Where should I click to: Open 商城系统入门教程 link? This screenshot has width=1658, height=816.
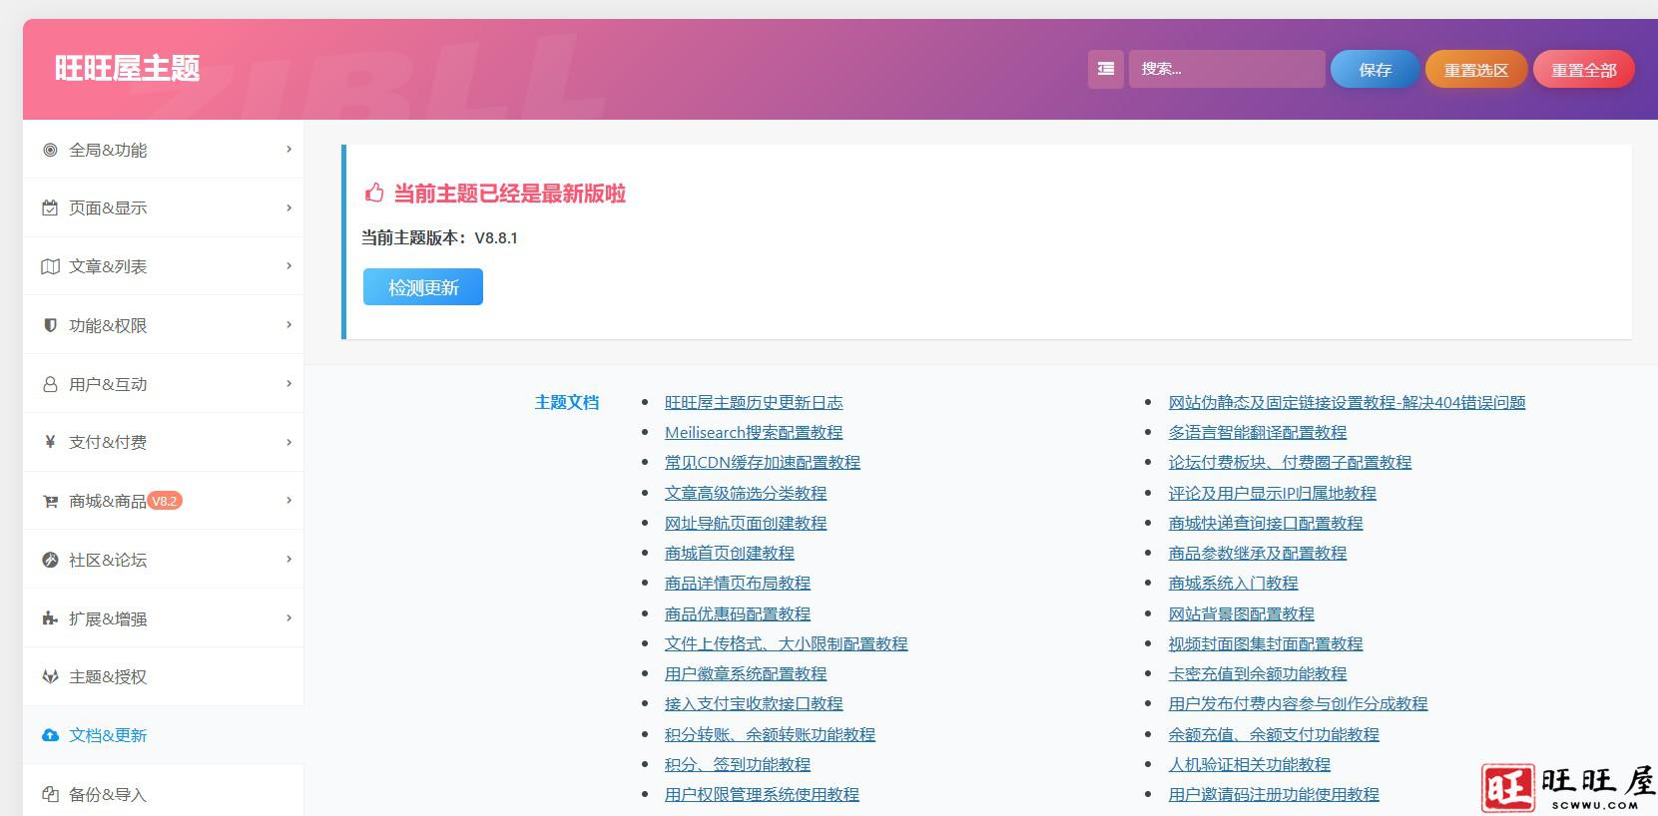1234,583
